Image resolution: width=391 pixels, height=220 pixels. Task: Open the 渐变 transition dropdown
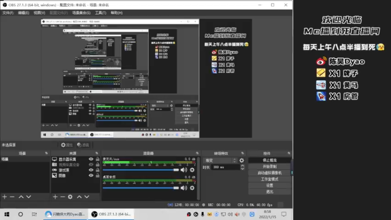point(220,160)
